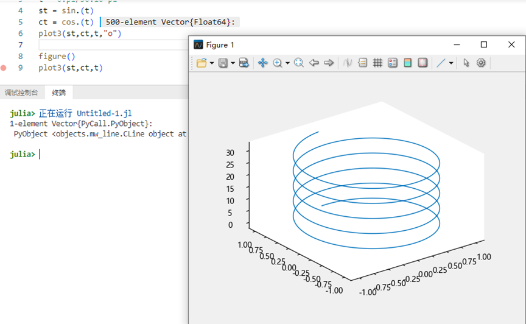526x324 pixels.
Task: Switch to the 终端 tab
Action: (58, 93)
